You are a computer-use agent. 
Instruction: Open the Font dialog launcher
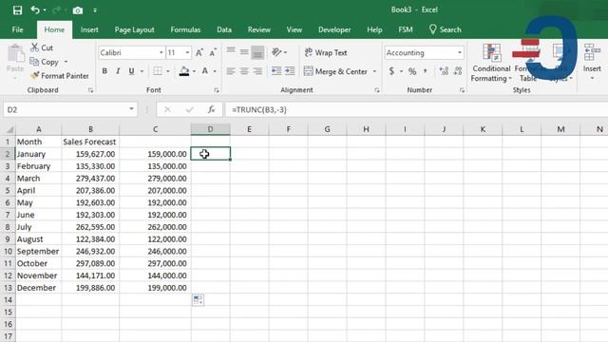(217, 90)
